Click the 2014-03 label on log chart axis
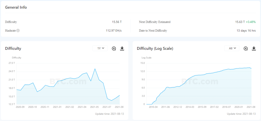Image resolution: width=261 pixels, height=121 pixels. tap(190, 107)
